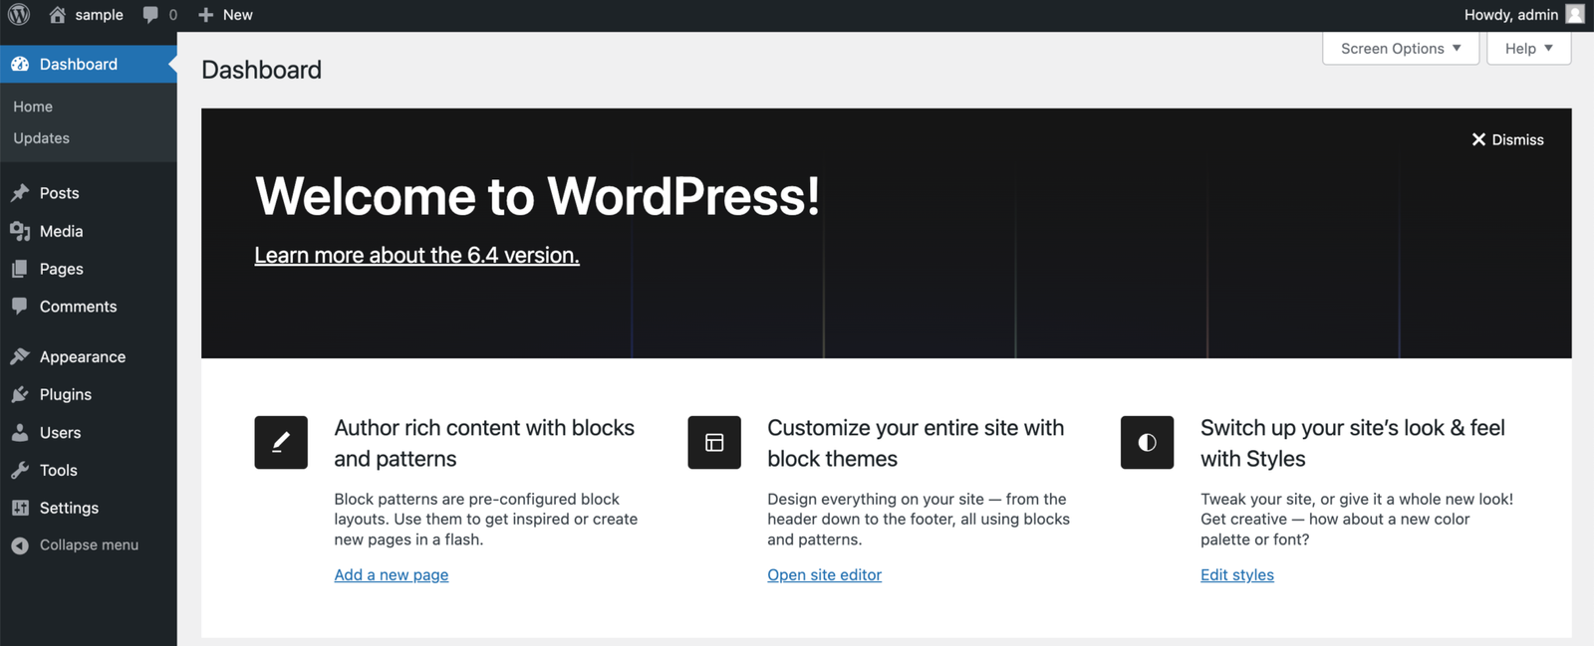Viewport: 1594px width, 646px height.
Task: Open the sample site home icon
Action: (x=58, y=15)
